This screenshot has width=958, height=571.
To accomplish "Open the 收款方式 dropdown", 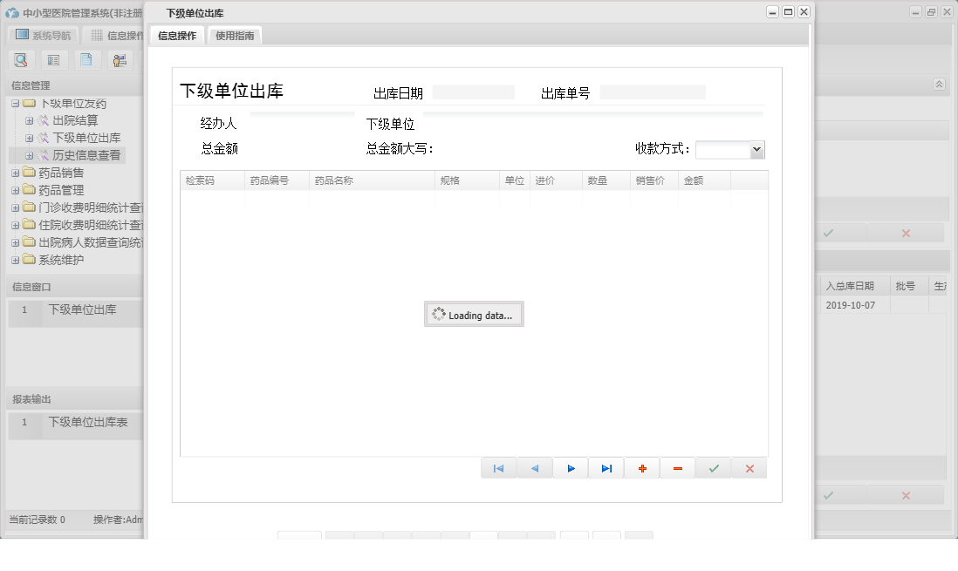I will click(x=756, y=148).
